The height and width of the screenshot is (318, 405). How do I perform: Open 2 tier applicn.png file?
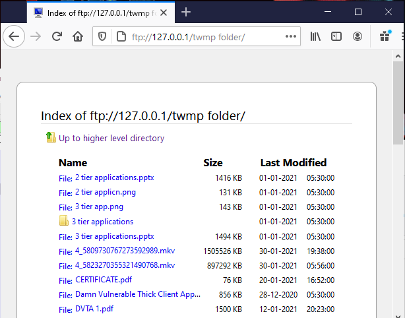pos(106,192)
